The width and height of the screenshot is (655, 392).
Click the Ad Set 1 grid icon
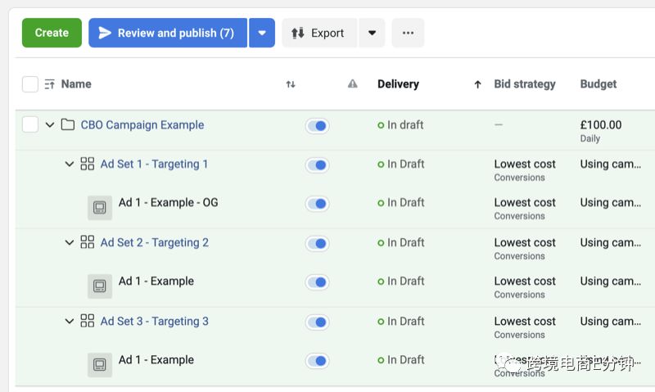pos(88,164)
